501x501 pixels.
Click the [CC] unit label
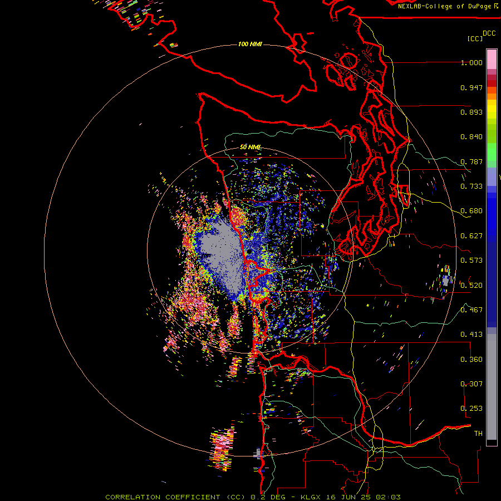point(475,38)
